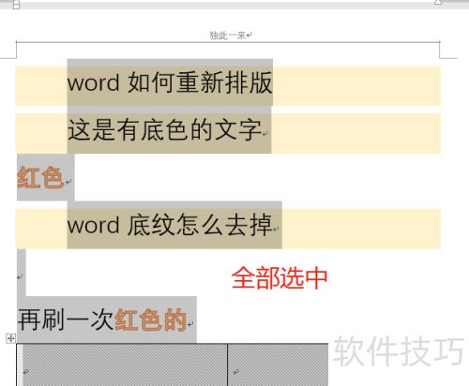Click the line word 底纹怎么去掉
Screen dimensions: 469x386
click(x=170, y=225)
